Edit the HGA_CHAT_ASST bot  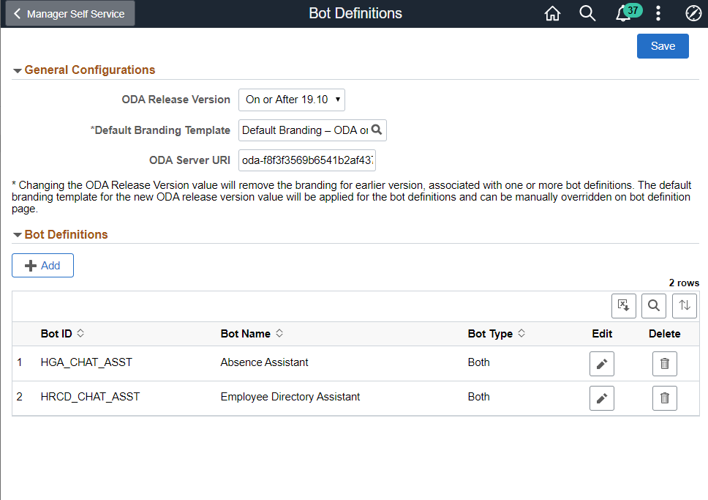click(x=601, y=364)
